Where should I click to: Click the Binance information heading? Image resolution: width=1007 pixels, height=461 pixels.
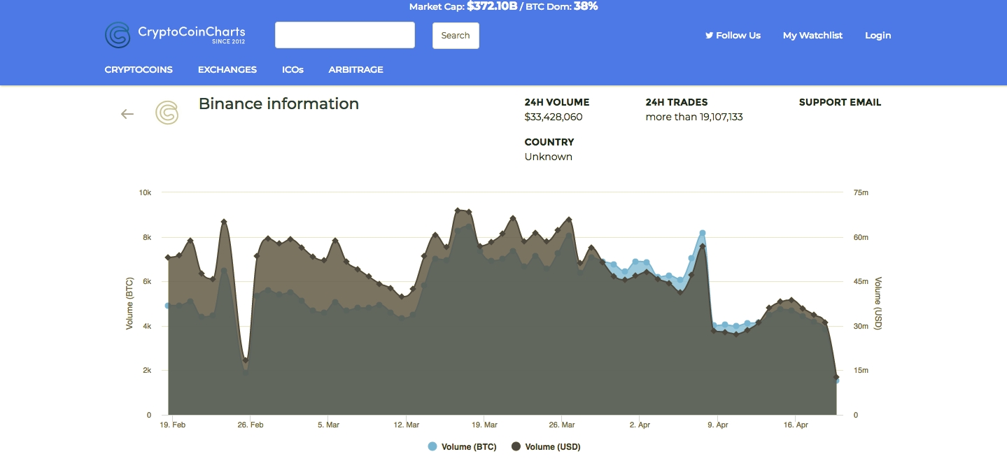point(279,104)
